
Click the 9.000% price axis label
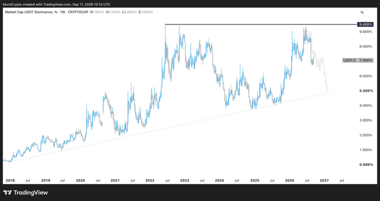pos(365,32)
